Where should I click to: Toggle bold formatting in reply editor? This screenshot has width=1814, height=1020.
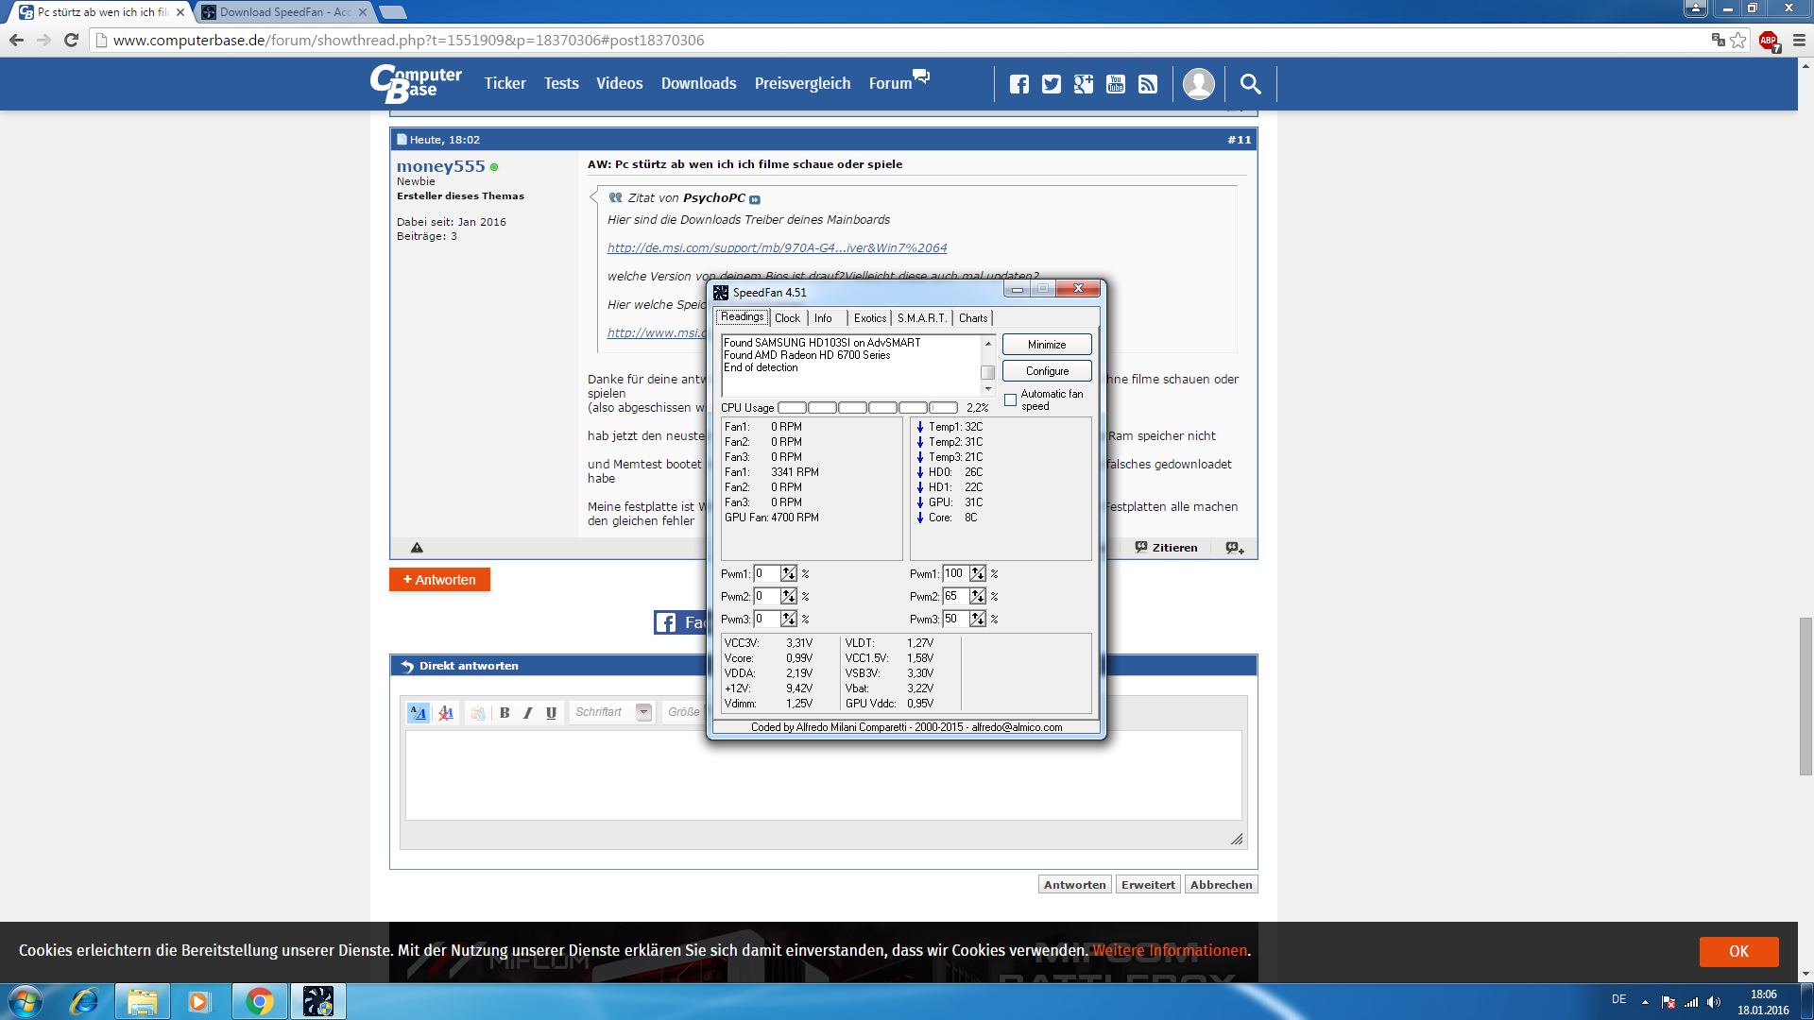(x=505, y=713)
